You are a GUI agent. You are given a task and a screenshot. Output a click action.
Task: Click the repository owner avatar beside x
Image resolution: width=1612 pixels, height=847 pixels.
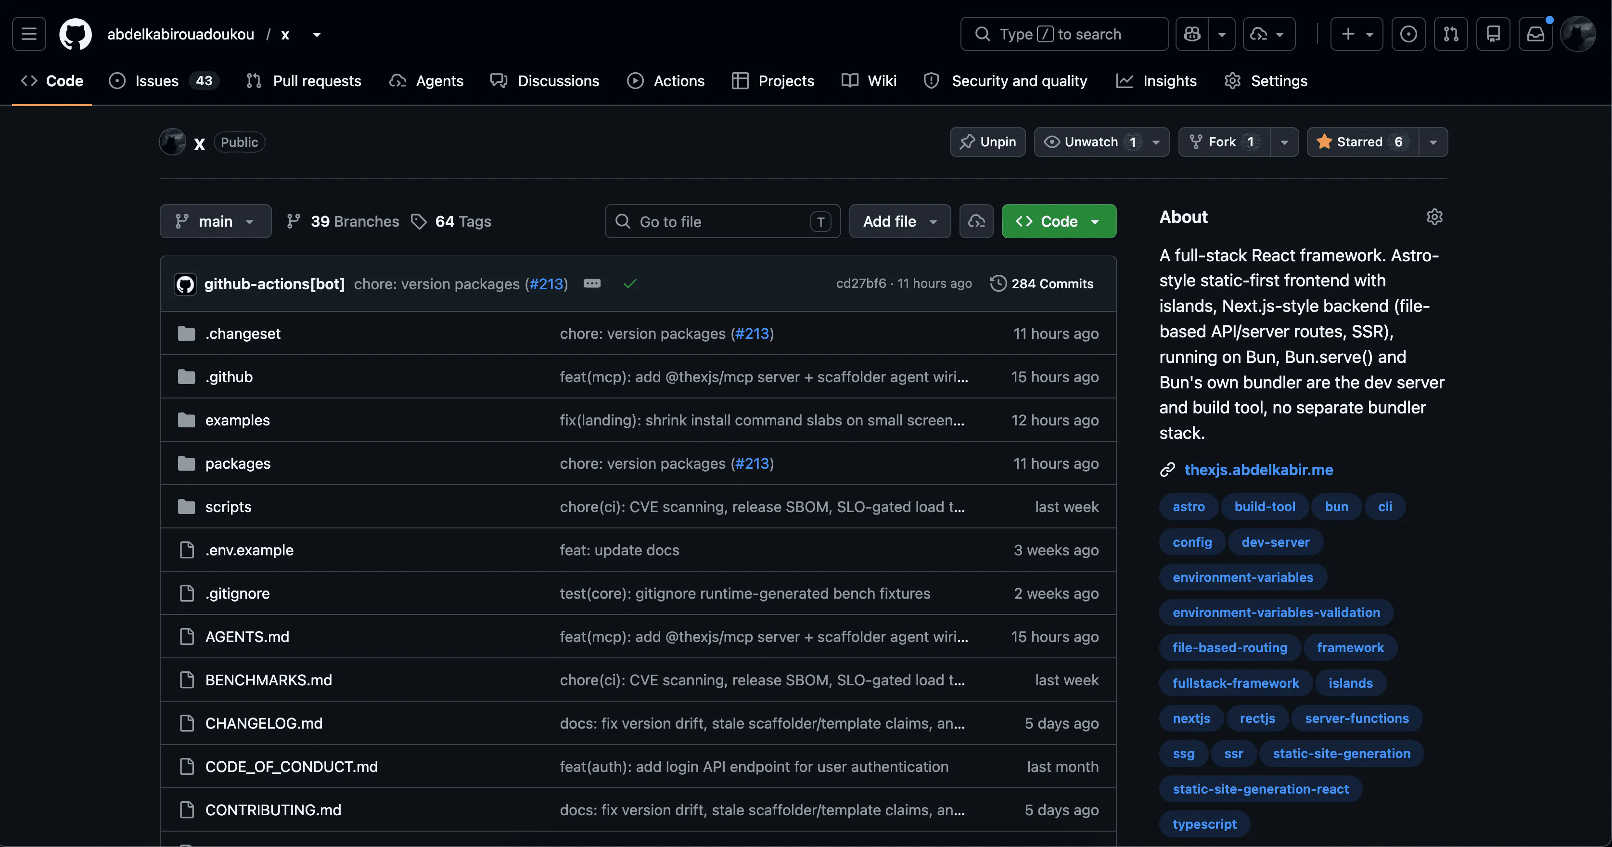[173, 141]
